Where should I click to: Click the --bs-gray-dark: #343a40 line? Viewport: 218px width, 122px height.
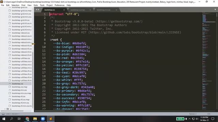[x=74, y=87]
